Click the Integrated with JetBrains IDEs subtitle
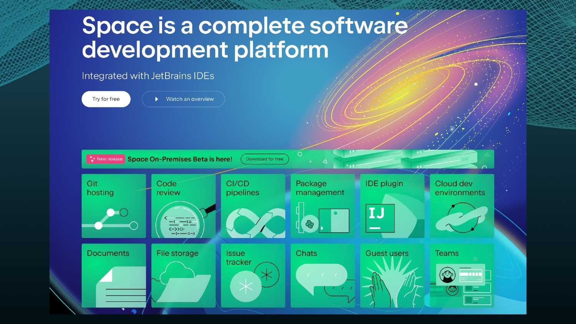The height and width of the screenshot is (324, 576). [148, 76]
